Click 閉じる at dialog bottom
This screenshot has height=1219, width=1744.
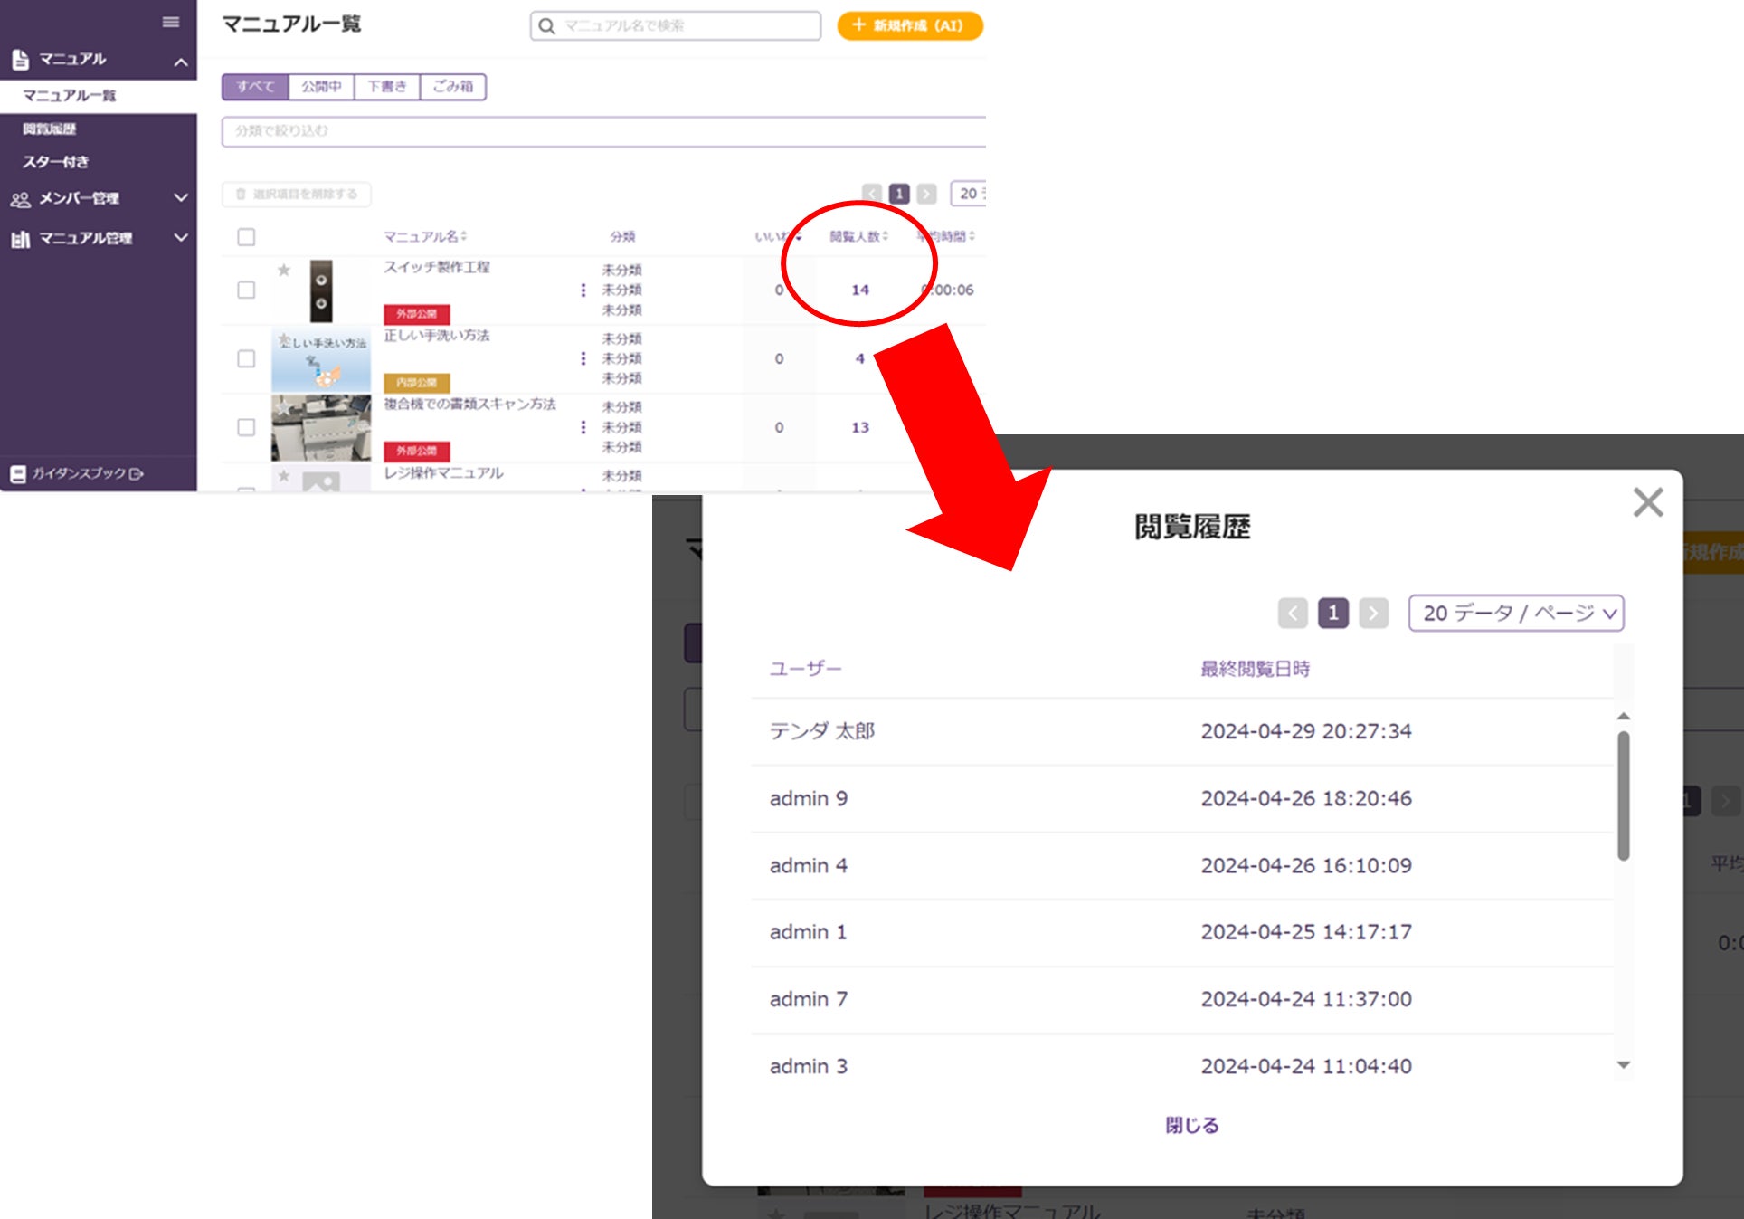pyautogui.click(x=1191, y=1125)
